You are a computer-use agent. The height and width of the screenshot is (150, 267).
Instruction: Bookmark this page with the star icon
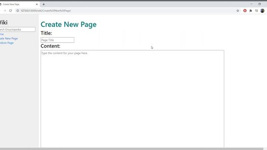(238, 11)
